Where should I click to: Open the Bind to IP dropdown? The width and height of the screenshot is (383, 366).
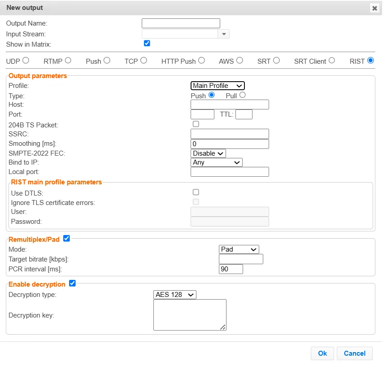217,162
